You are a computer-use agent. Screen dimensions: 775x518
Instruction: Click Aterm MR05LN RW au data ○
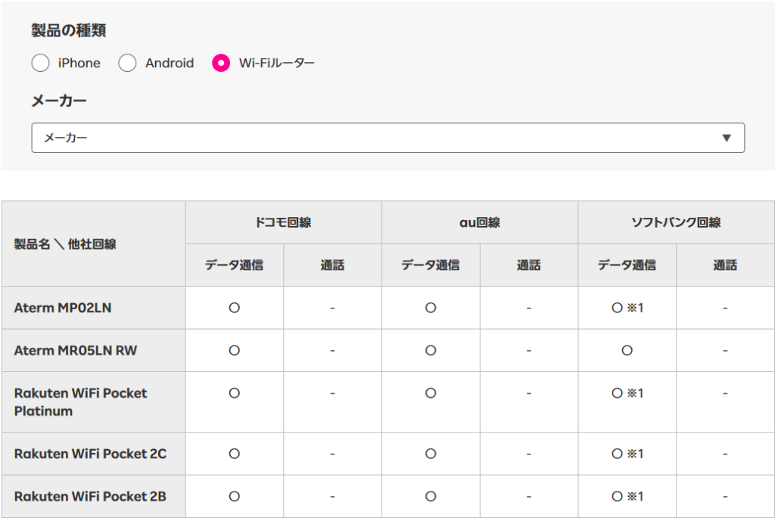pos(431,350)
